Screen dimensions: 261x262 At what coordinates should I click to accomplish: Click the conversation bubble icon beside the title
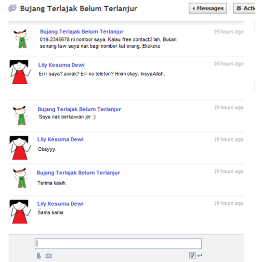[13, 8]
